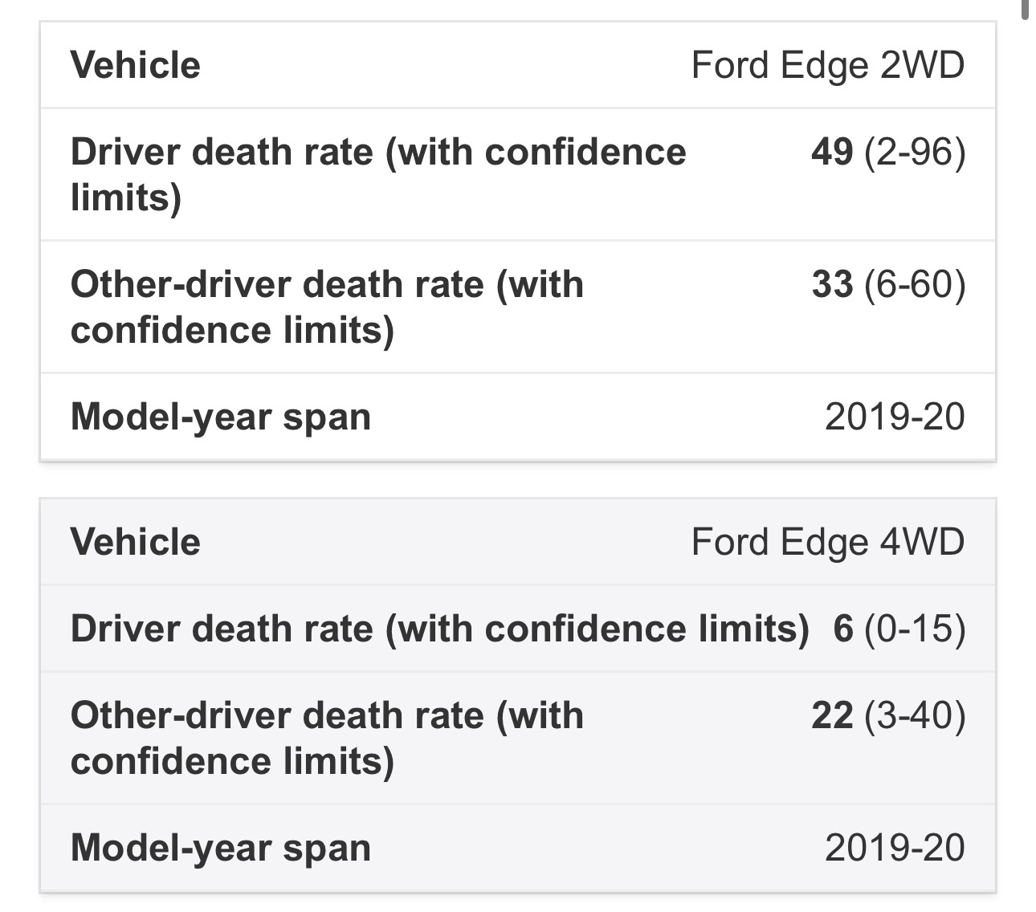The height and width of the screenshot is (912, 1036).
Task: Click the 49 (2-96) driver death rate
Action: point(888,152)
